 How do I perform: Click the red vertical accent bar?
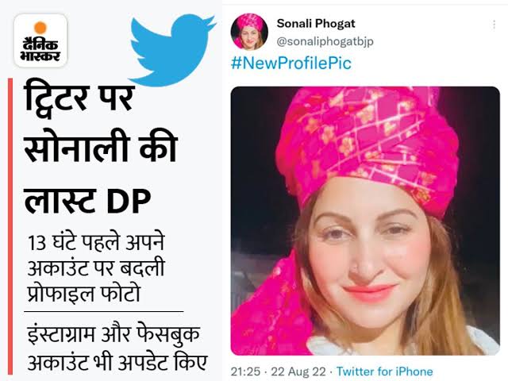pyautogui.click(x=10, y=226)
